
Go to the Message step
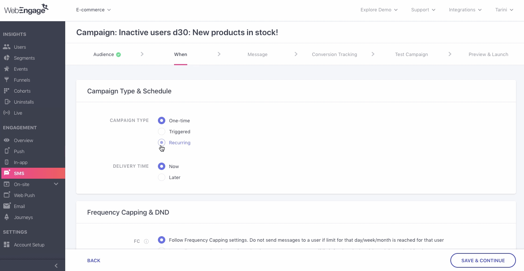click(258, 54)
